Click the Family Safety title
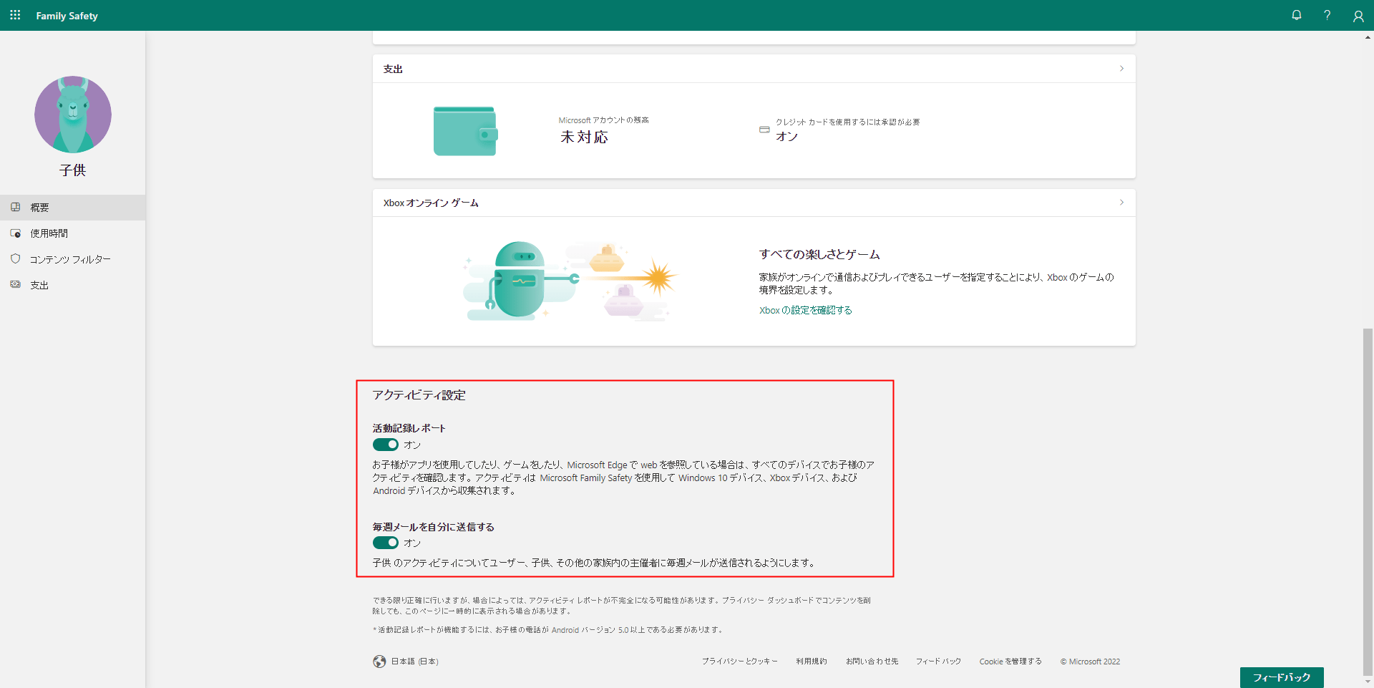The height and width of the screenshot is (688, 1374). [x=67, y=16]
